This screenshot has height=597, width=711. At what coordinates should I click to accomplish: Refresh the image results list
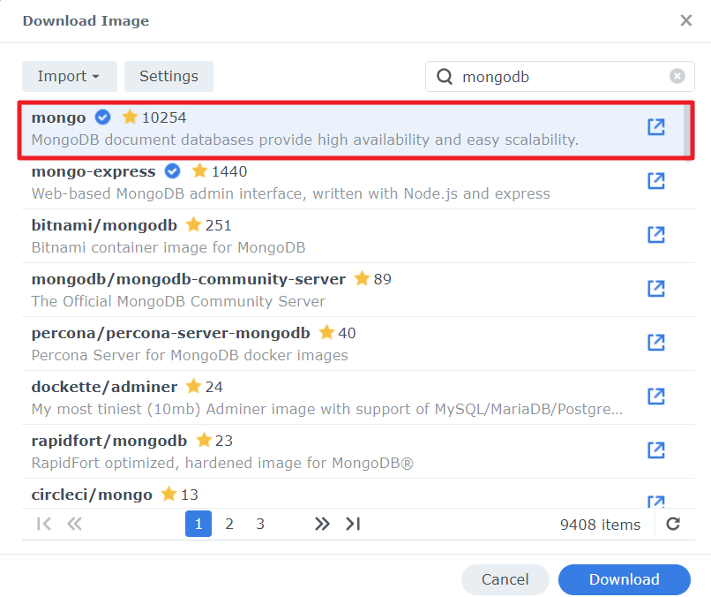coord(673,524)
